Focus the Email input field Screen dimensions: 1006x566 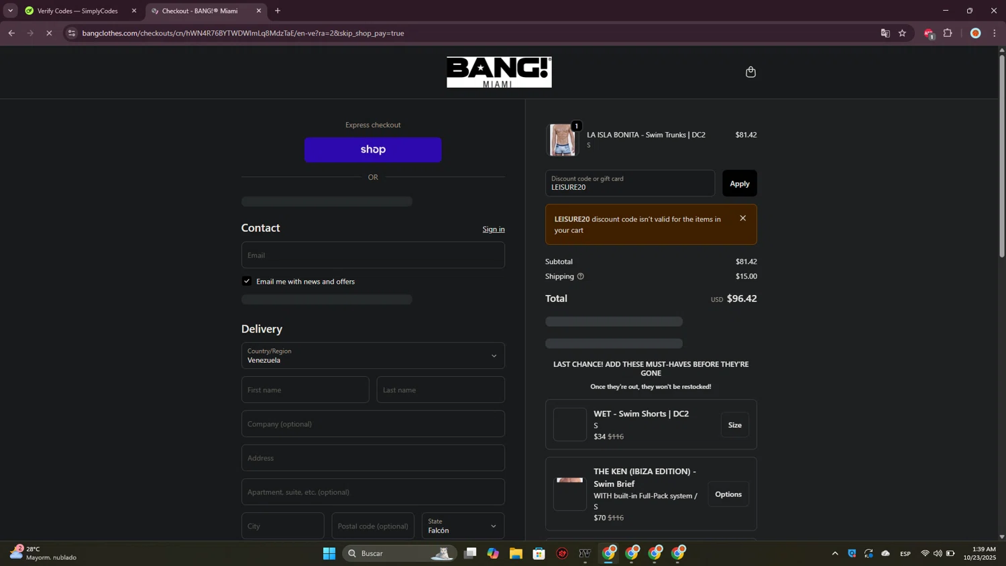[373, 255]
